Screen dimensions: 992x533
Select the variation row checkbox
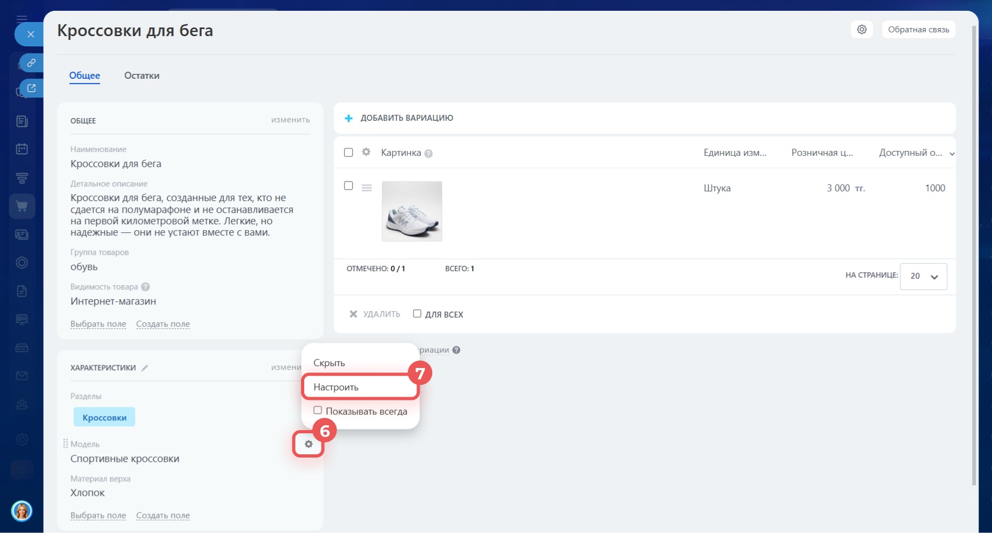click(x=348, y=186)
